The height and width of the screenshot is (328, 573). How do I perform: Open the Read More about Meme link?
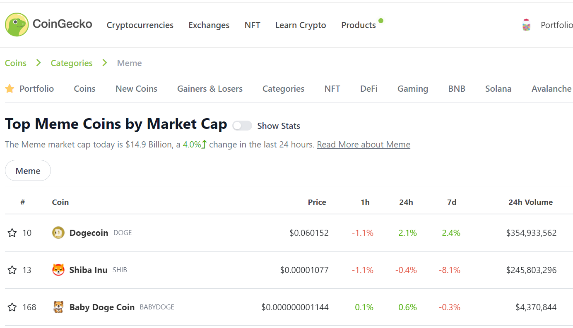(364, 145)
